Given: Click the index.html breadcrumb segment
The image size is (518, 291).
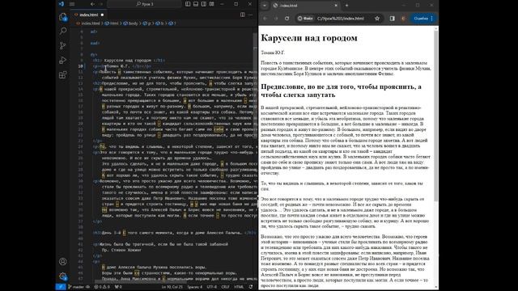Looking at the screenshot, I should pyautogui.click(x=88, y=23).
